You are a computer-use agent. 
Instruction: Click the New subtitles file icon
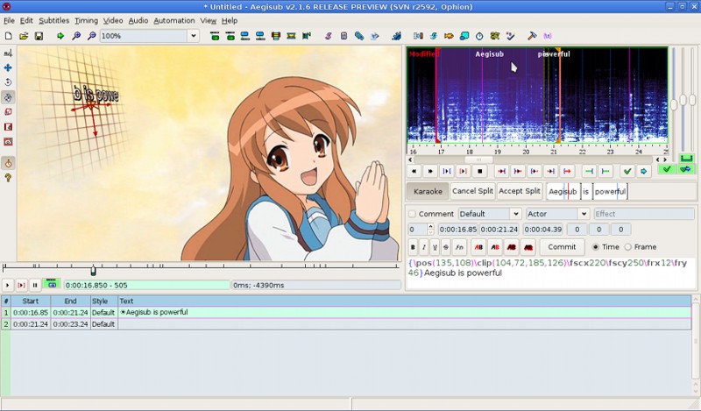tap(9, 36)
